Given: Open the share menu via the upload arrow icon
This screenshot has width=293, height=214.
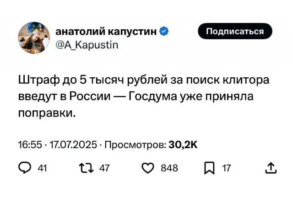Looking at the screenshot, I should (271, 168).
